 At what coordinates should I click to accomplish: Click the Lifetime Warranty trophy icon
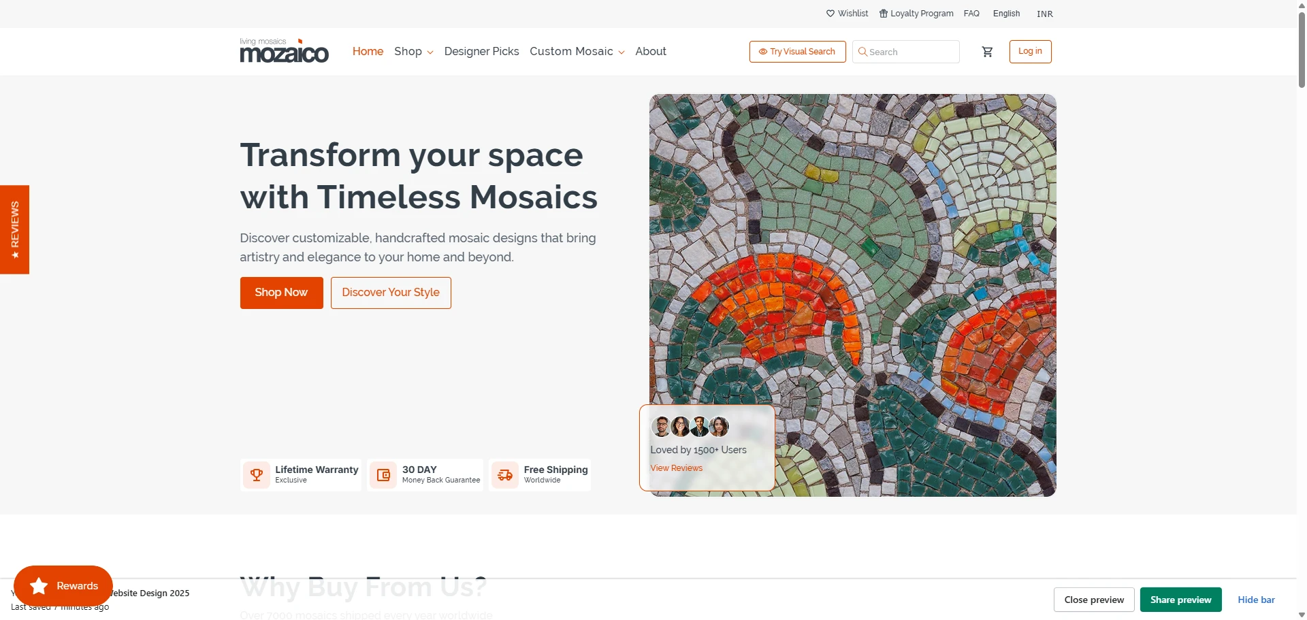256,474
